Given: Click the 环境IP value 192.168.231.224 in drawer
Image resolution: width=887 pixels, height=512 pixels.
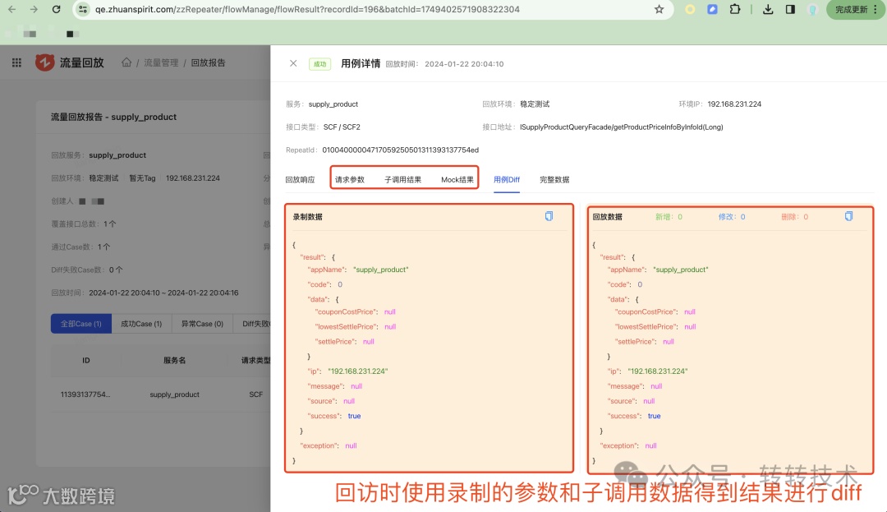Looking at the screenshot, I should (734, 104).
